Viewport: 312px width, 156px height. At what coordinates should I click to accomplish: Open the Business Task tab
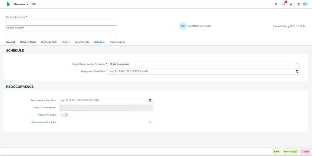(x=49, y=42)
